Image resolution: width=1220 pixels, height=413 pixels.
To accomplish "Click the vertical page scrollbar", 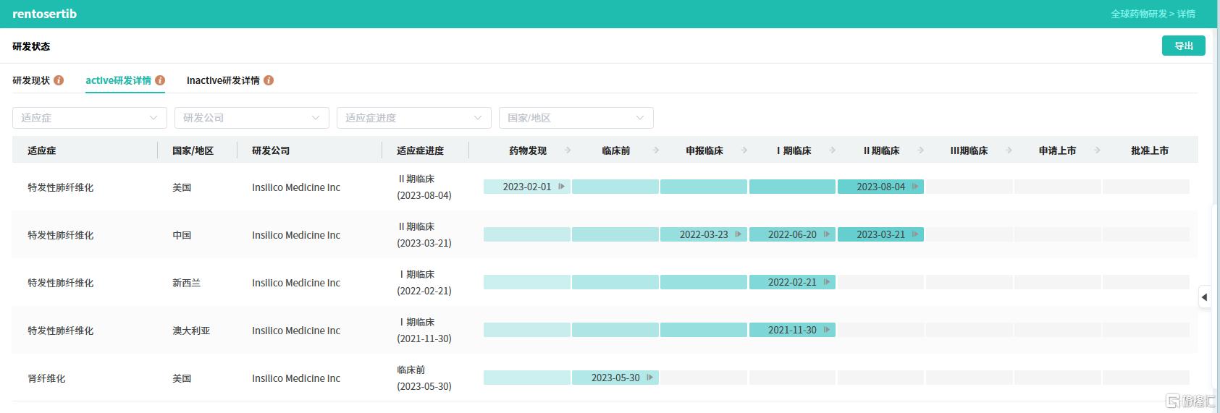I will [x=1216, y=297].
